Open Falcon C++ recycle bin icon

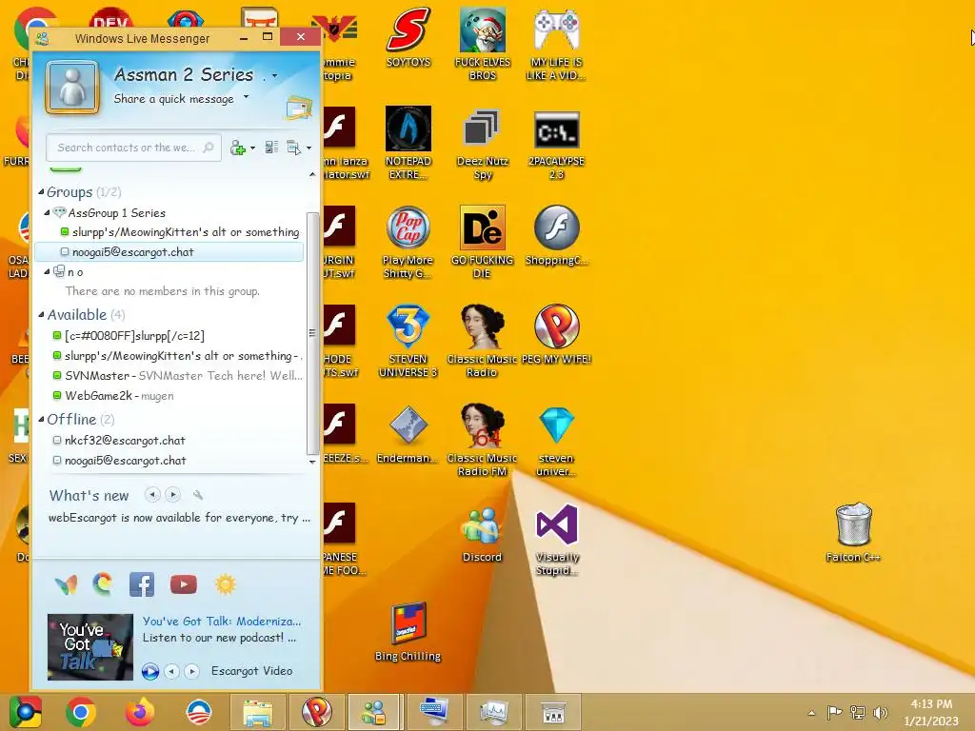853,532
